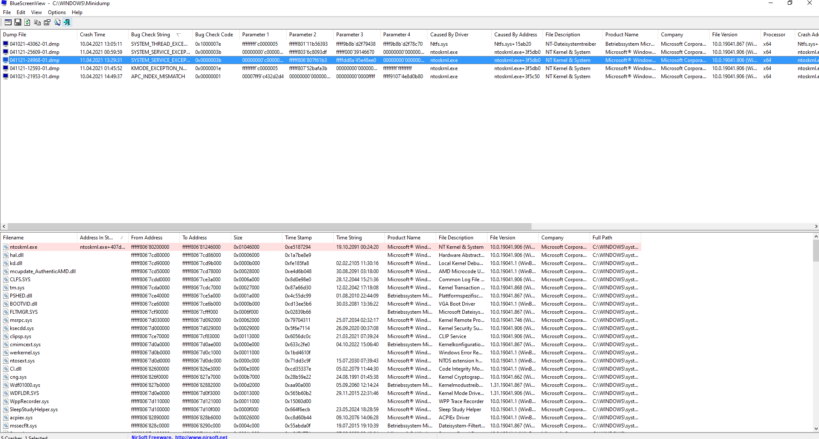This screenshot has height=439, width=819.
Task: Click the dump icon of 041121-12593-01.dmp
Action: coord(6,68)
